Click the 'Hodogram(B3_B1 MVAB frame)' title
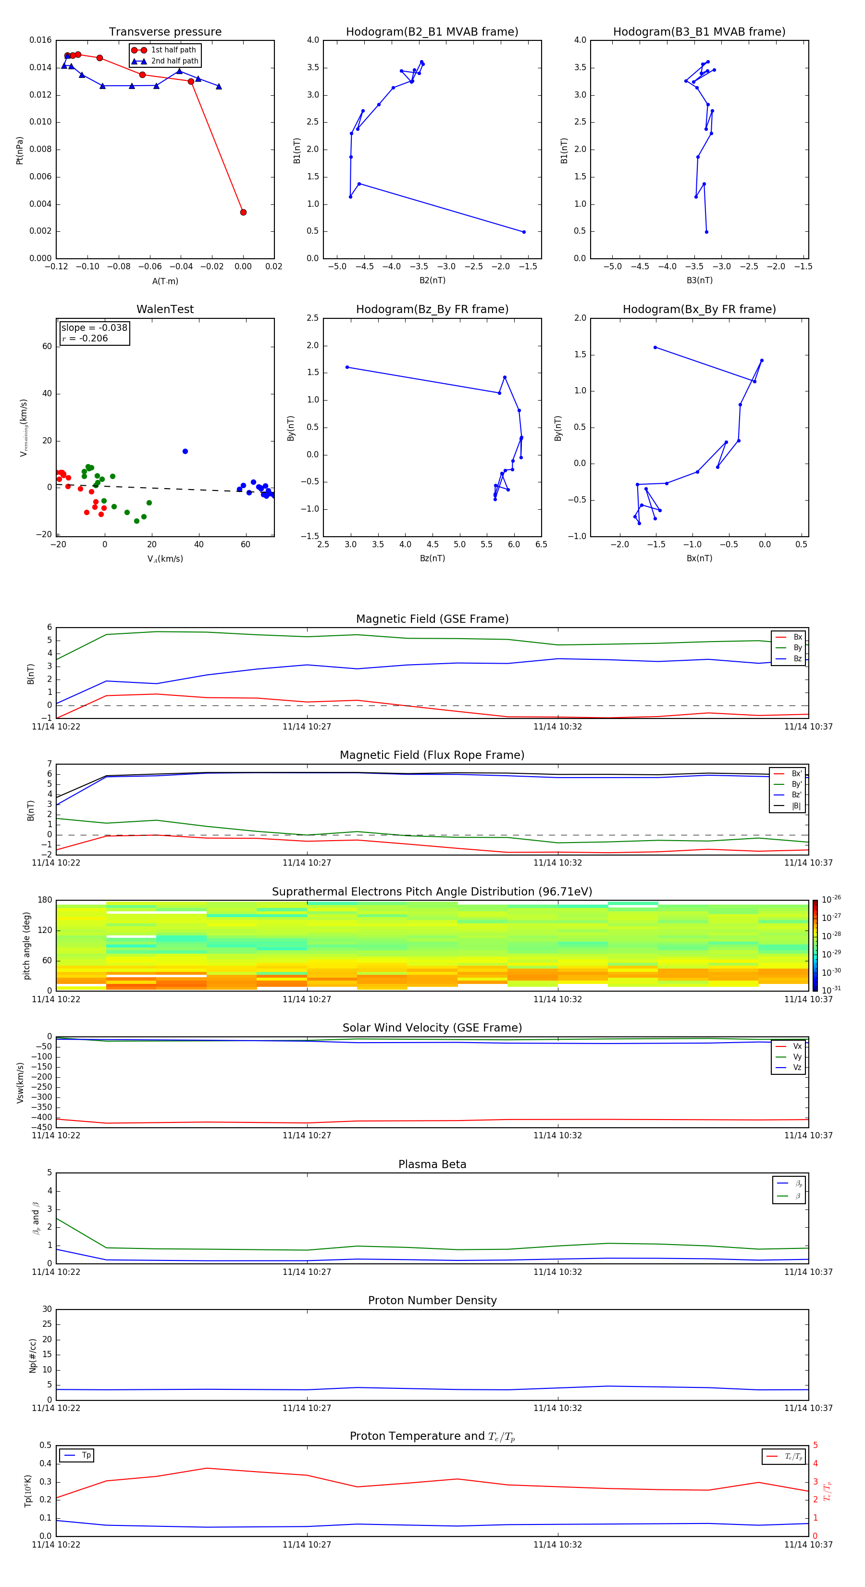 pyautogui.click(x=699, y=32)
